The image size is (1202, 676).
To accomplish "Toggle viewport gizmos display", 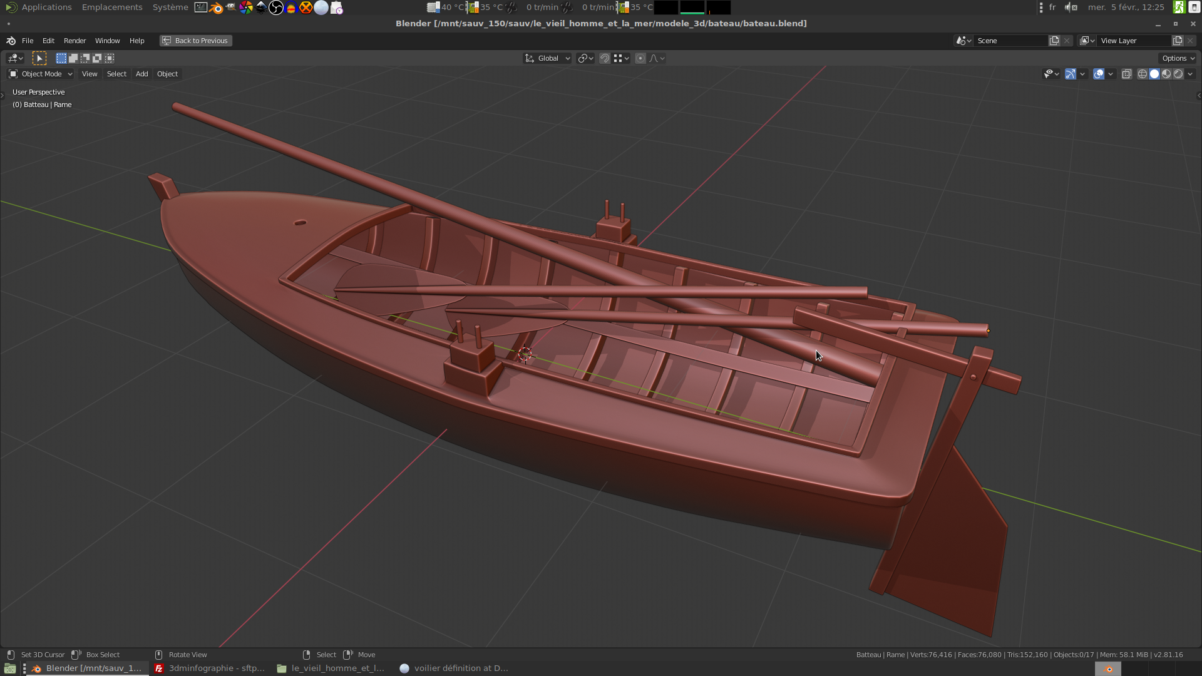I will 1071,74.
